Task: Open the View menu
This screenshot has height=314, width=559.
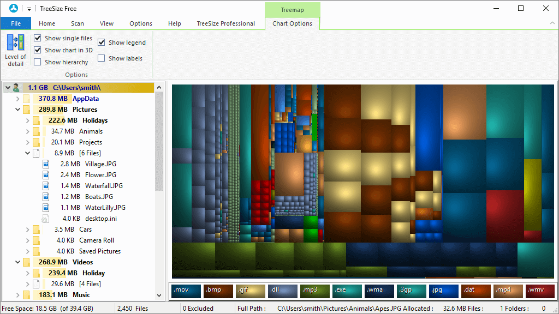Action: click(x=106, y=23)
